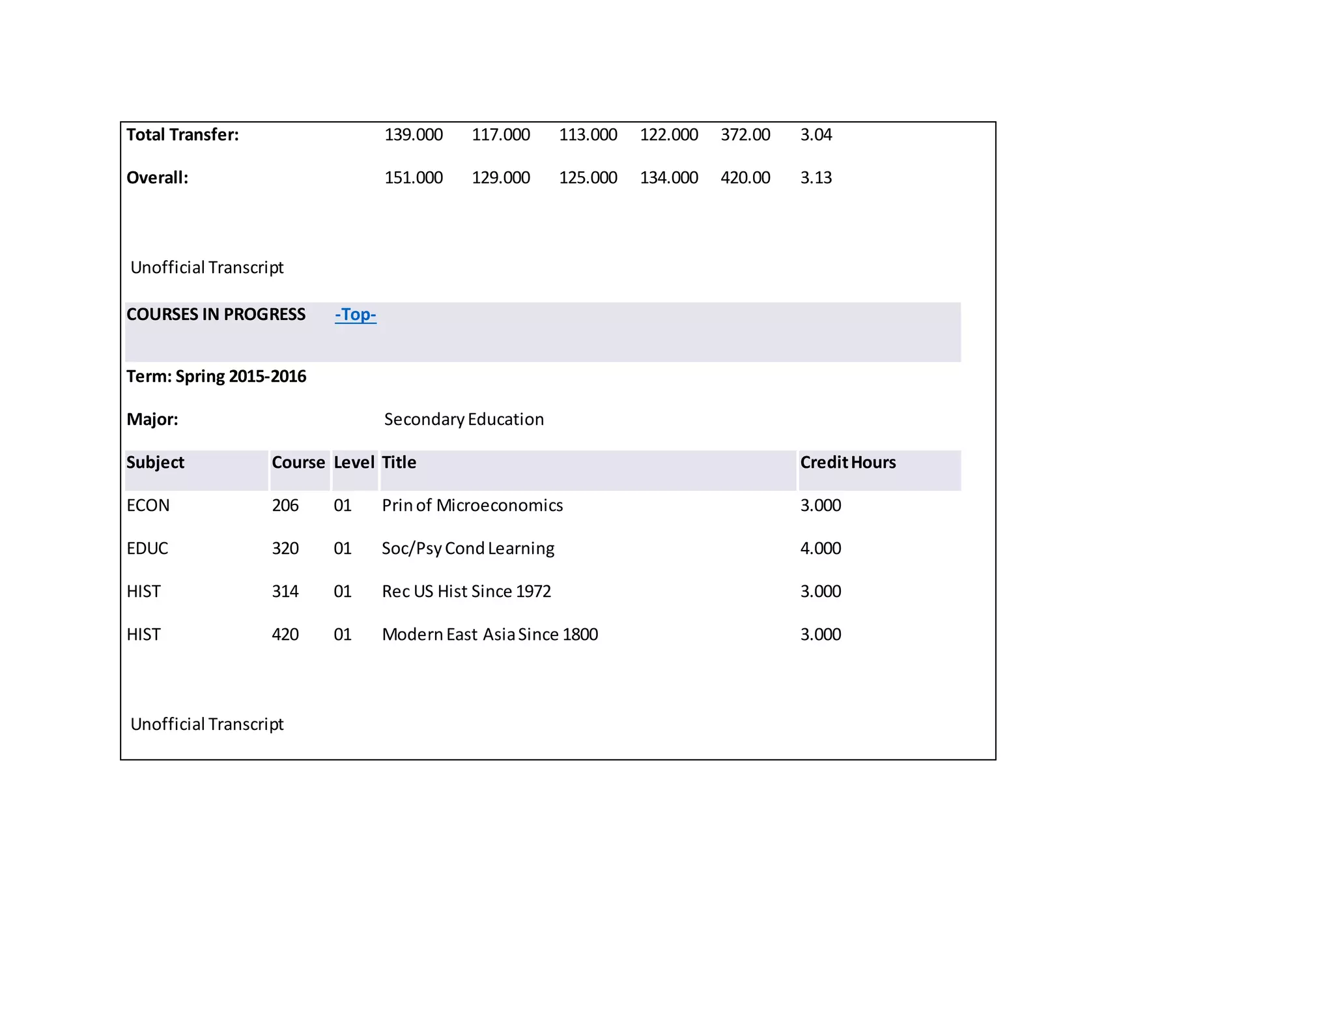Select the Prin of Microeconomics title

(x=472, y=506)
